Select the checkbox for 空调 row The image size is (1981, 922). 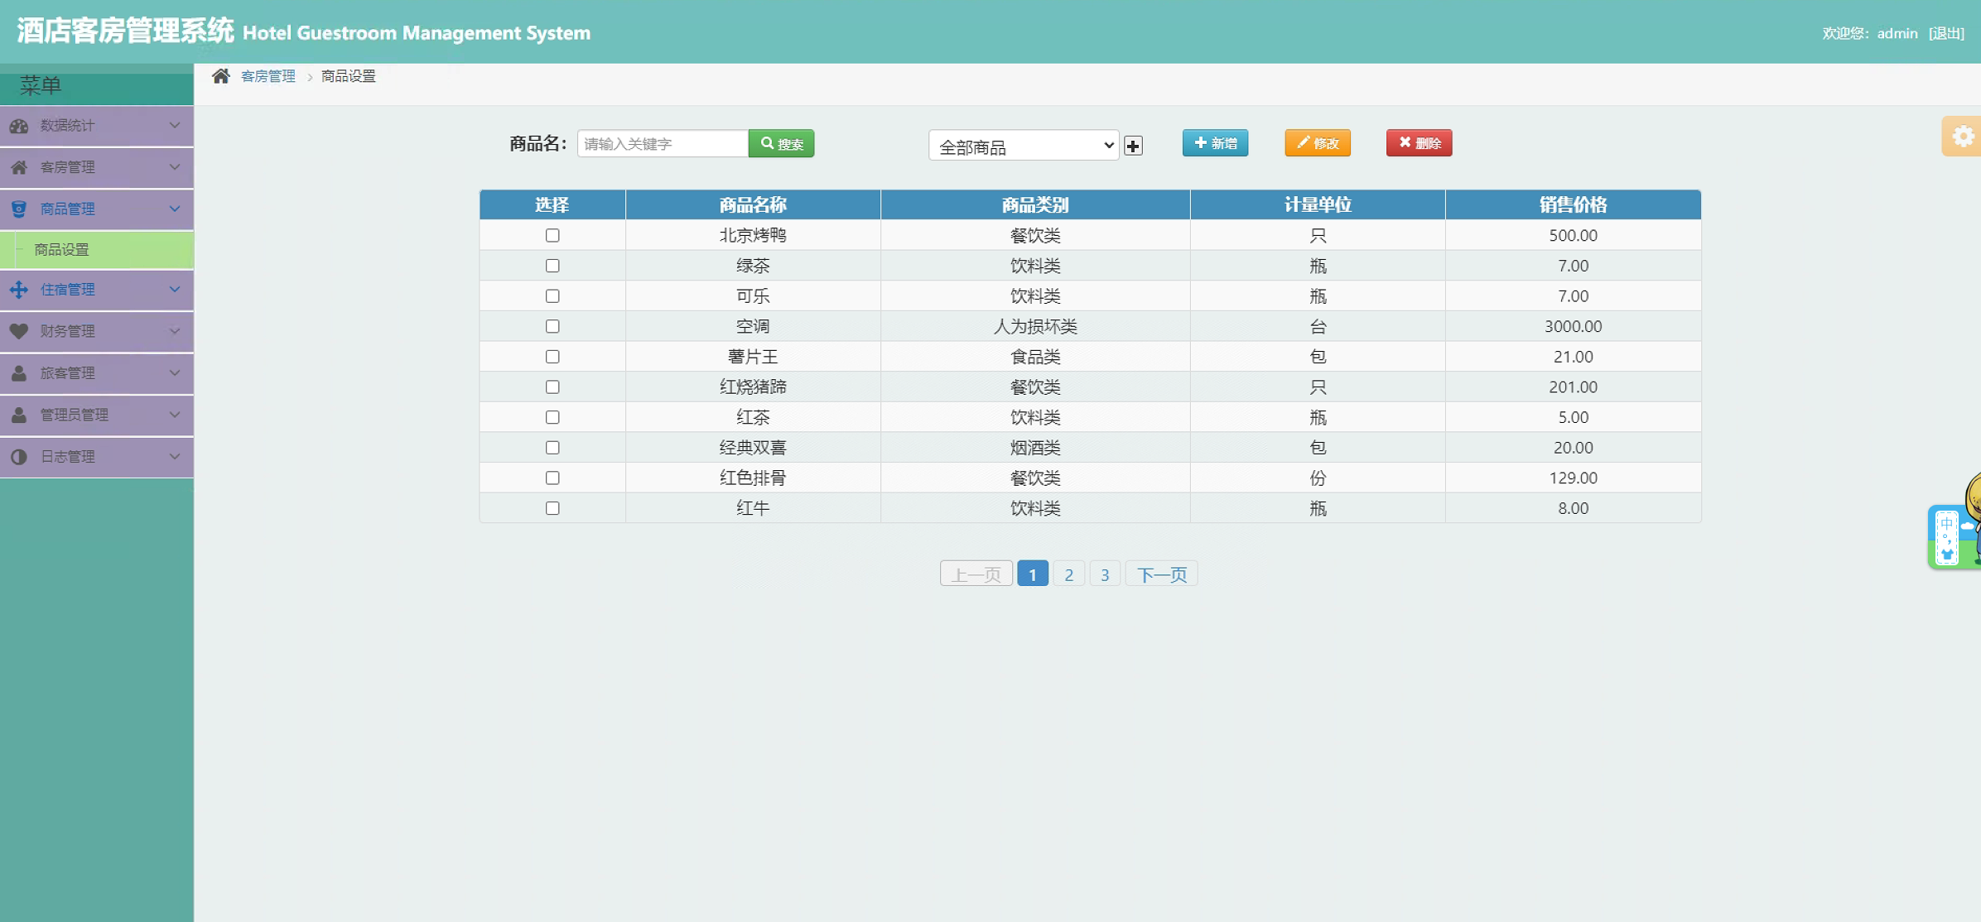[x=552, y=327]
